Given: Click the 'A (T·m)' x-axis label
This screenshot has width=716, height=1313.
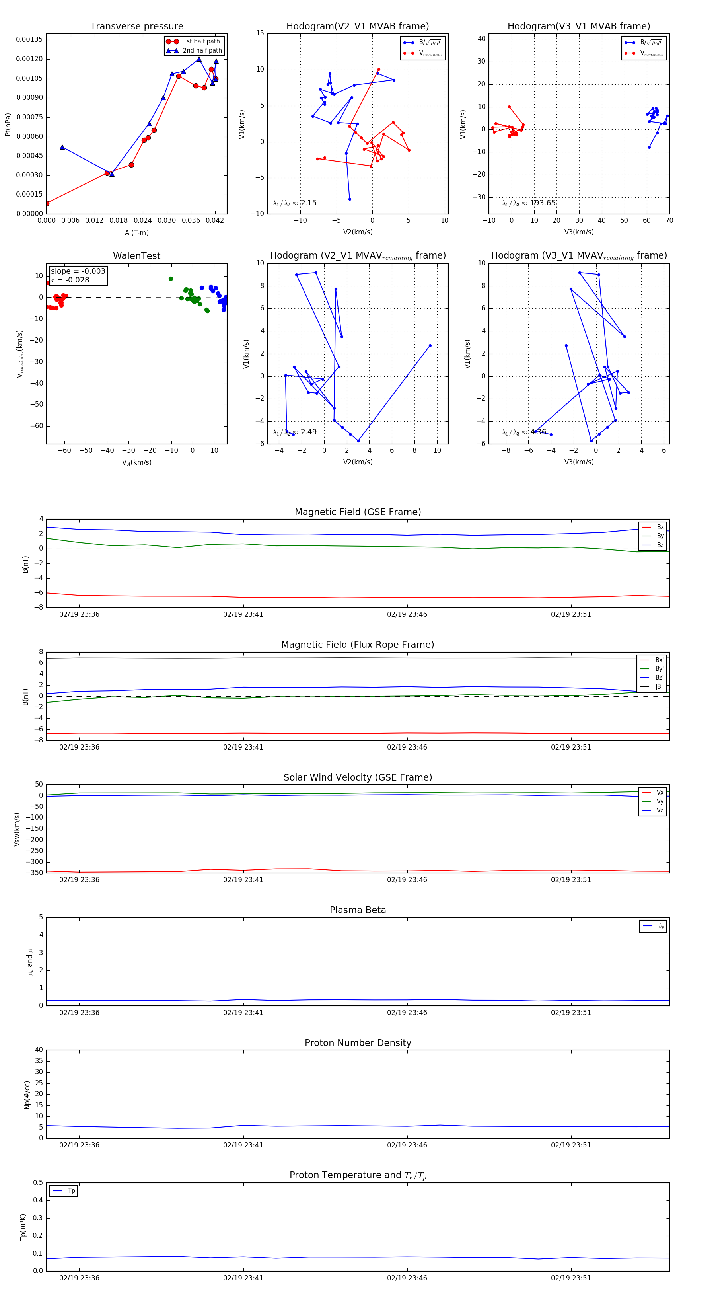Looking at the screenshot, I should (x=136, y=232).
